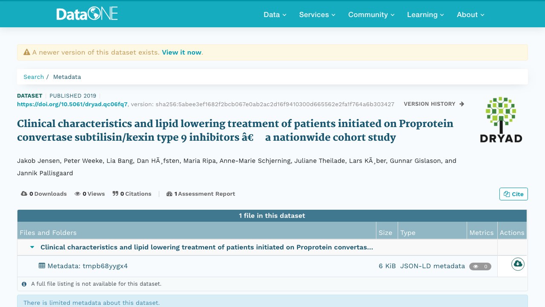The height and width of the screenshot is (307, 545).
Task: Open the Community menu
Action: (x=371, y=14)
